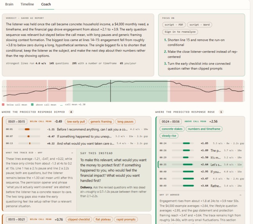This screenshot has height=224, width=253.
Task: Open line 00:01 'Before I recommend anything'
Action: tap(77, 129)
